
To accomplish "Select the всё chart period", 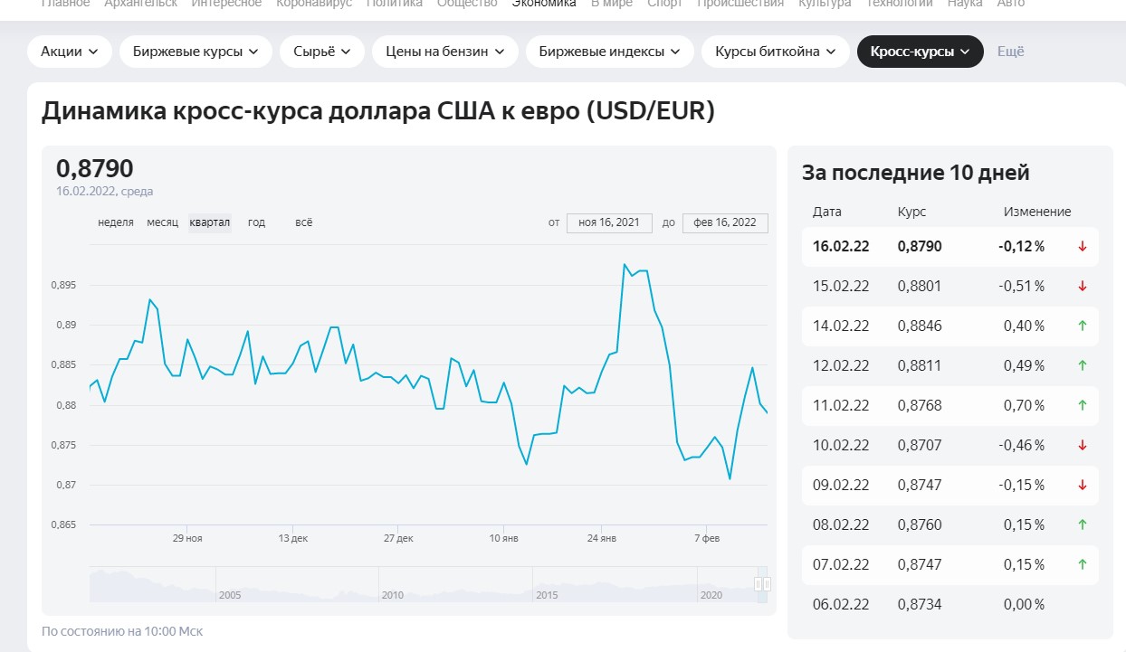I will 304,222.
